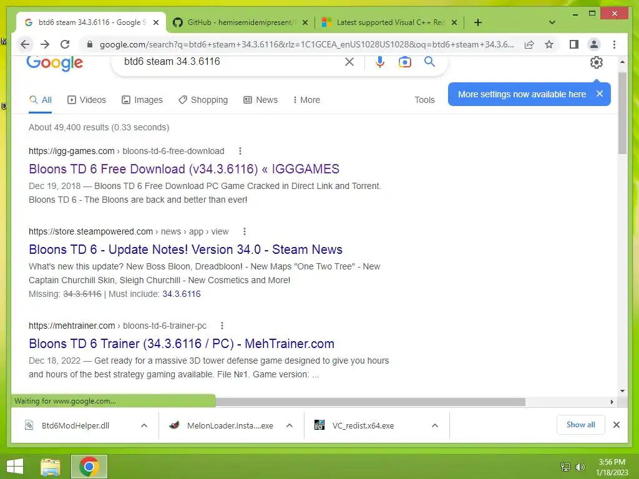The height and width of the screenshot is (479, 639).
Task: Expand VC_redist.x64.exe download options
Action: coord(435,425)
